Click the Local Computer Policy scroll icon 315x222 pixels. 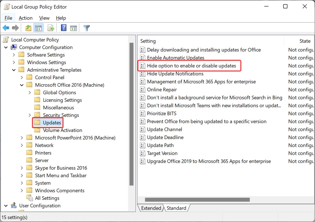tap(6, 40)
